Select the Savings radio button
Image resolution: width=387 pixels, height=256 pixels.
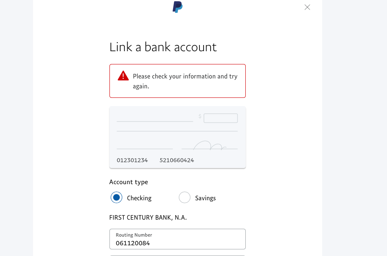coord(185,198)
